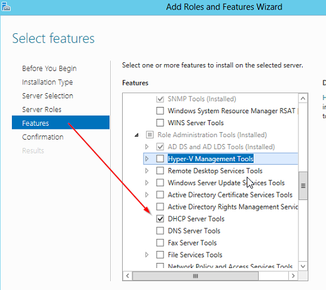Image resolution: width=326 pixels, height=290 pixels.
Task: Uncheck the DHCP Server Tools checkbox
Action: 160,219
